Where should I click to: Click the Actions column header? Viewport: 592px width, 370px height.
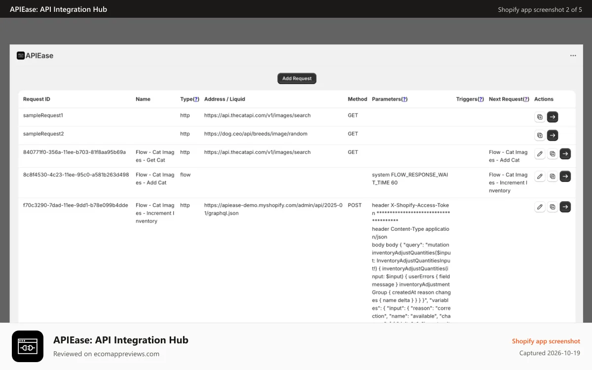pos(544,99)
